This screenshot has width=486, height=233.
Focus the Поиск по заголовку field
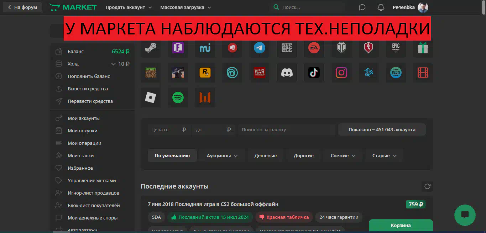tap(286, 130)
